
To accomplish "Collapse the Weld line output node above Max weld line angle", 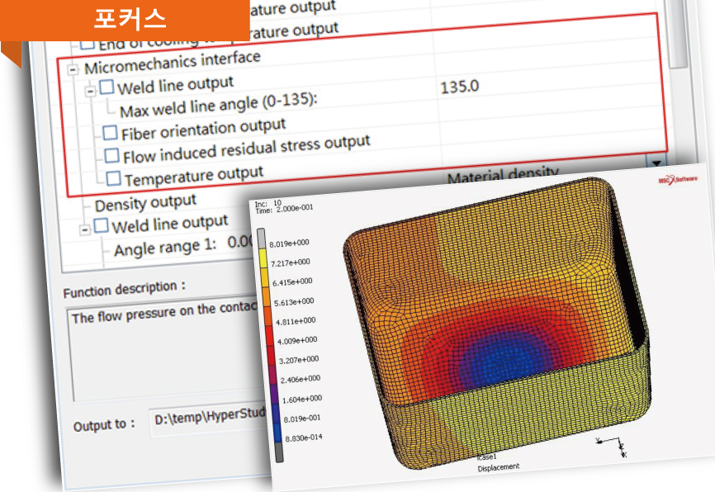I will point(90,91).
